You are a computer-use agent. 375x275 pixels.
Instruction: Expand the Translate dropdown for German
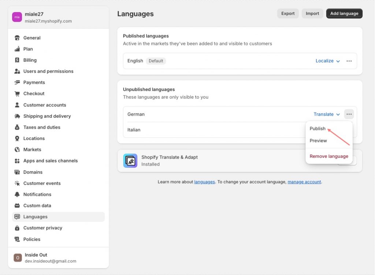327,114
